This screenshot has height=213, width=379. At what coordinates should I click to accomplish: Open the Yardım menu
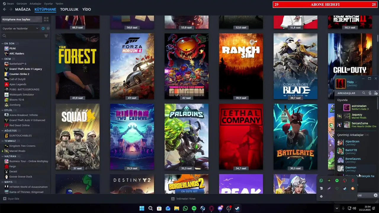[x=60, y=4]
